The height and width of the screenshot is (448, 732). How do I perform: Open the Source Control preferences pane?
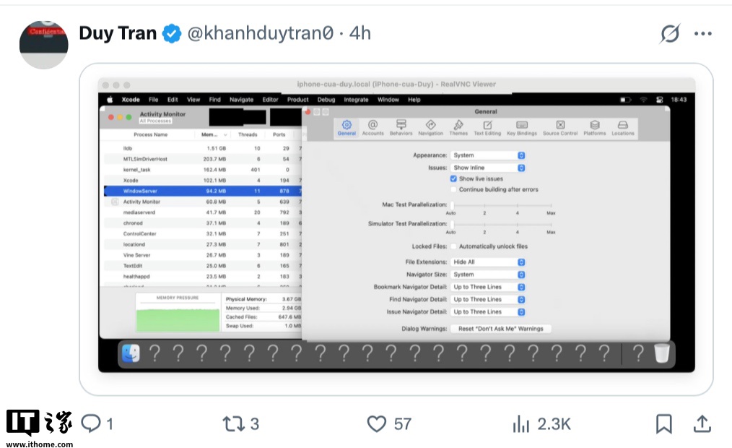560,128
